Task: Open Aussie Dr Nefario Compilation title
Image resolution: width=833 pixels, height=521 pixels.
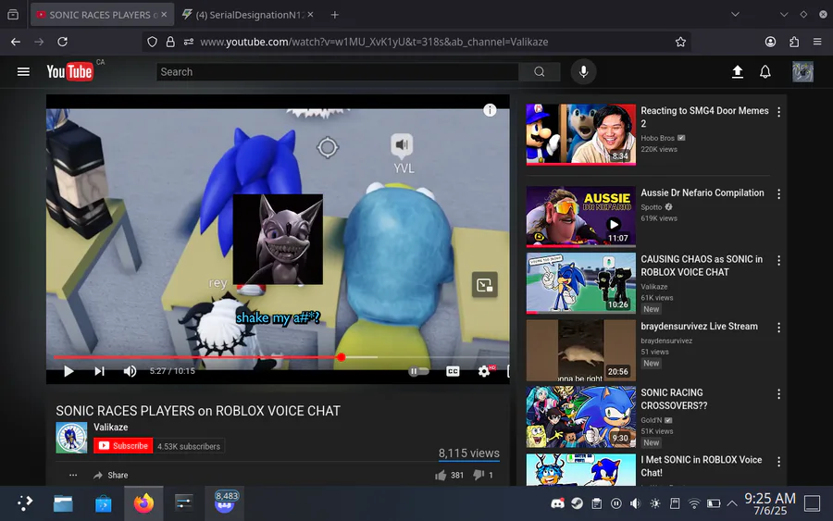Action: [702, 192]
